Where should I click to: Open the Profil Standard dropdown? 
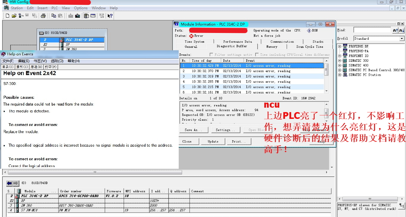402,39
